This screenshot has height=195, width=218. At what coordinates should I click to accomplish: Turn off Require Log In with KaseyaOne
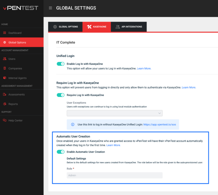coord(61,95)
